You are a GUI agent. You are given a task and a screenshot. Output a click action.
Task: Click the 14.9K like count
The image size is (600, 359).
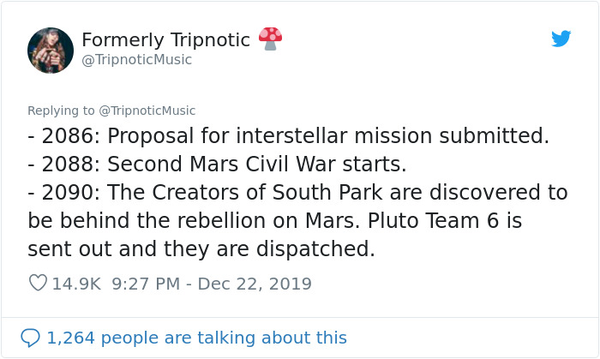click(x=76, y=283)
